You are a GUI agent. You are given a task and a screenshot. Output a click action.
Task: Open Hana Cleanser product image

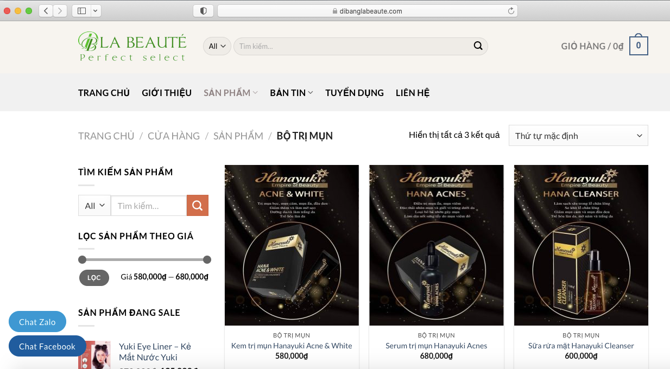click(x=581, y=245)
